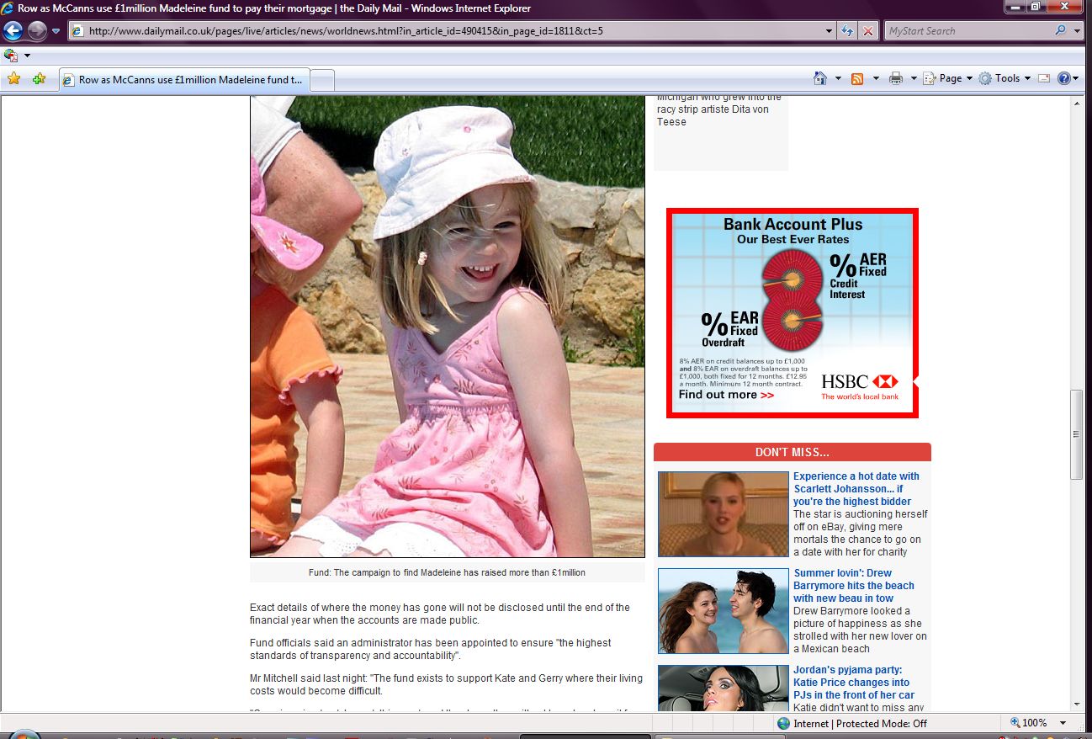This screenshot has width=1092, height=739.
Task: Click HSBC ad Find out more link
Action: coord(726,394)
